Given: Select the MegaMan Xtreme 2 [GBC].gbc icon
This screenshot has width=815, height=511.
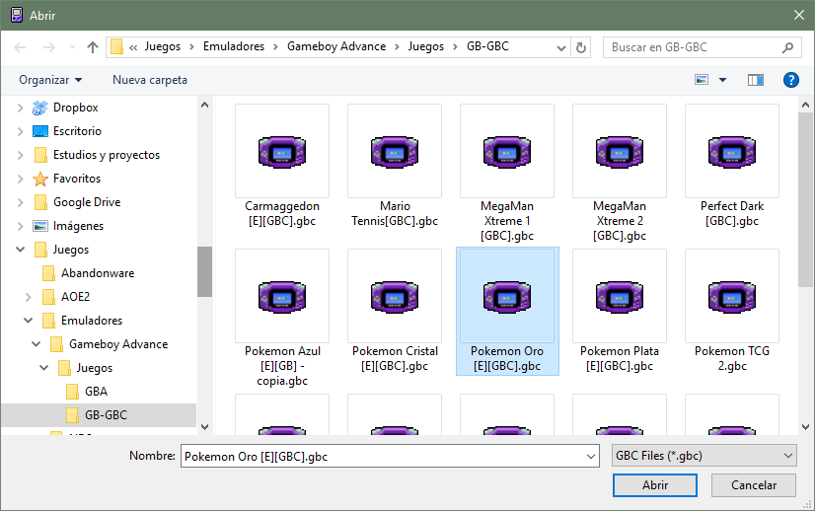Looking at the screenshot, I should click(620, 151).
